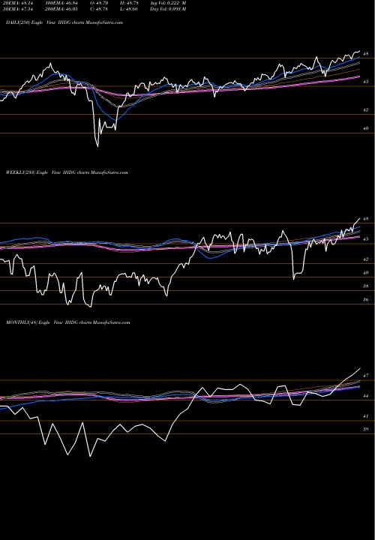375x540 pixels.
Task: Click the 44 axis label on monthly chart
Action: coord(366,396)
